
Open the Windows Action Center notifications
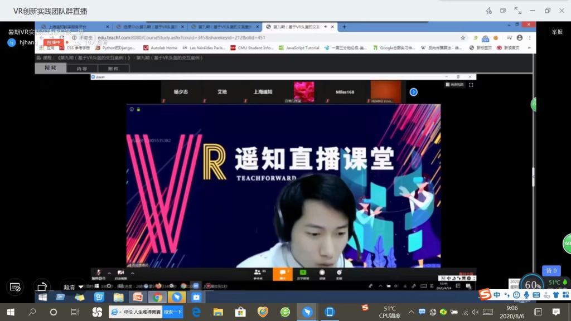[x=556, y=312]
